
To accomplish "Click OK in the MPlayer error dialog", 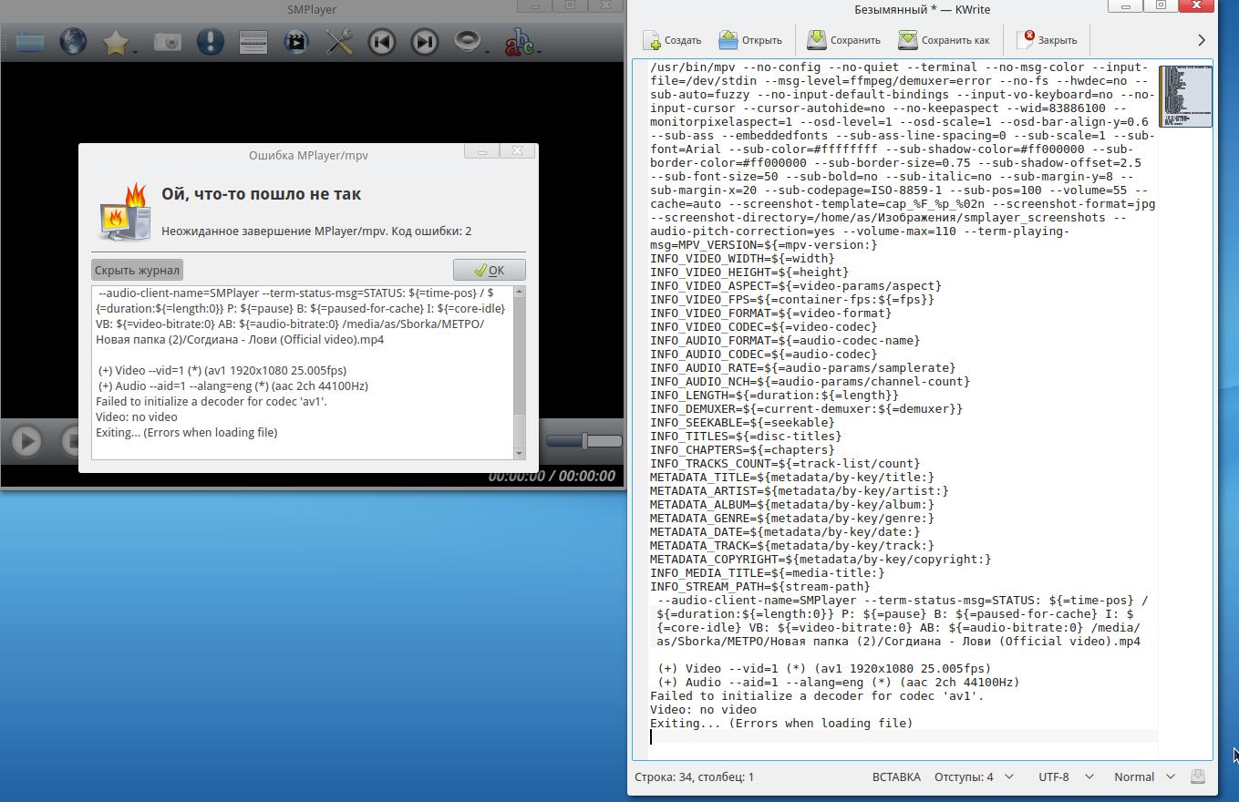I will pyautogui.click(x=489, y=270).
